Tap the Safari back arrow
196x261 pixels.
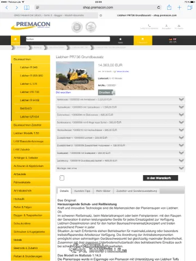[x=7, y=8]
